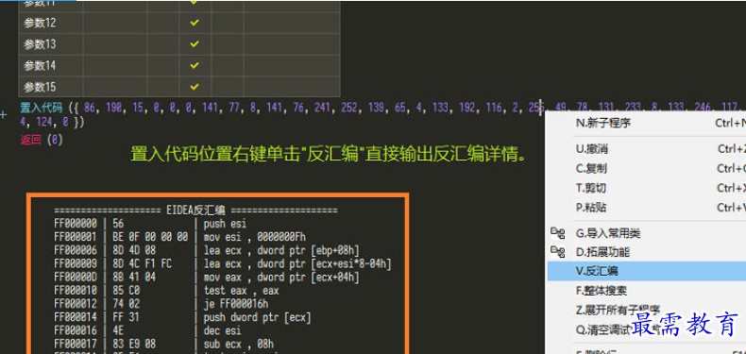
Task: Pick C.复制 from the context menu
Action: point(591,168)
